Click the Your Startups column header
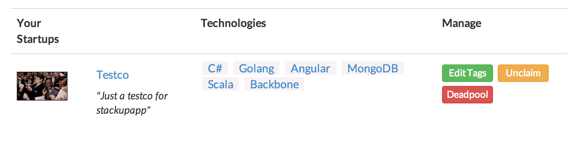This screenshot has height=144, width=583. click(x=38, y=31)
